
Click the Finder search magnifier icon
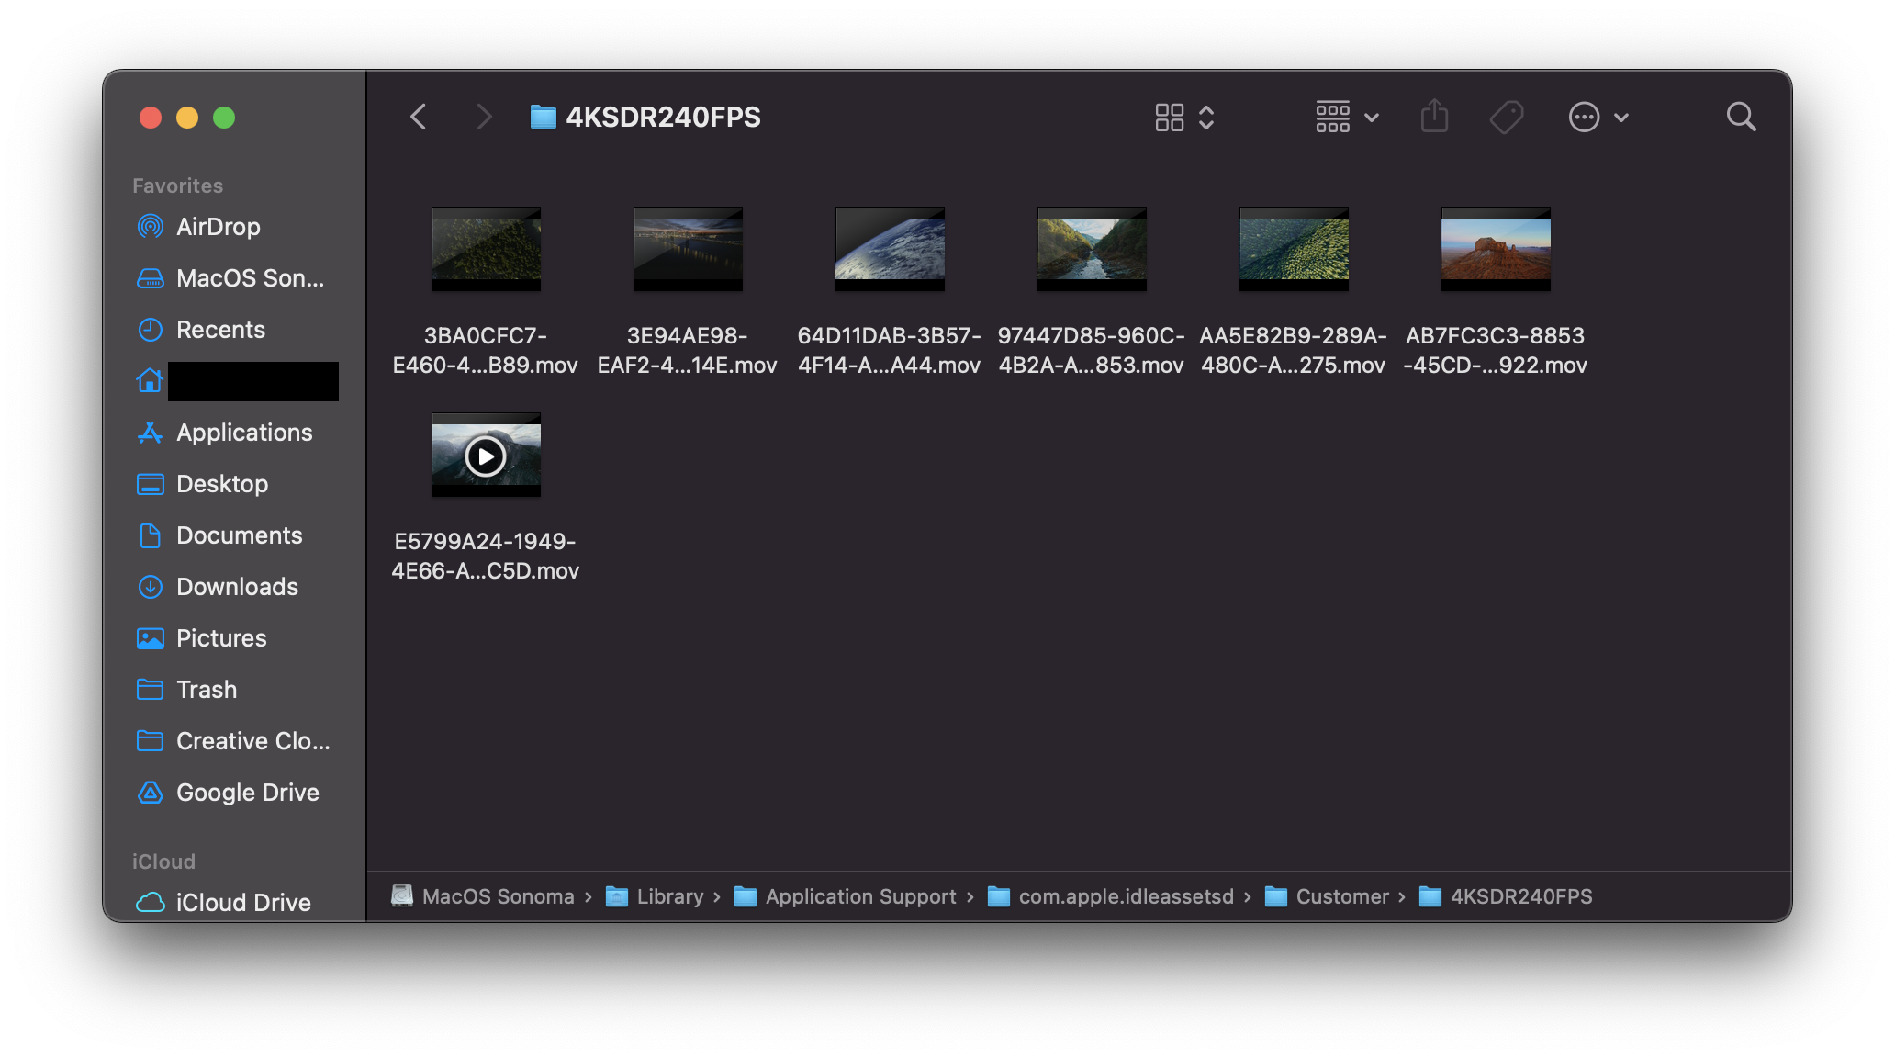(x=1741, y=118)
